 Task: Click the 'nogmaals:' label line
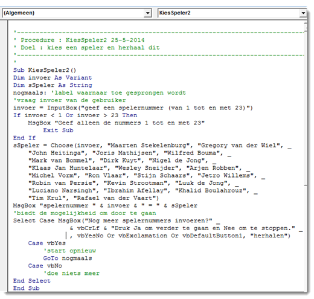tap(100, 93)
